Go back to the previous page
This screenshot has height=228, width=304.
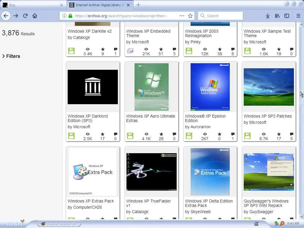coord(6,16)
